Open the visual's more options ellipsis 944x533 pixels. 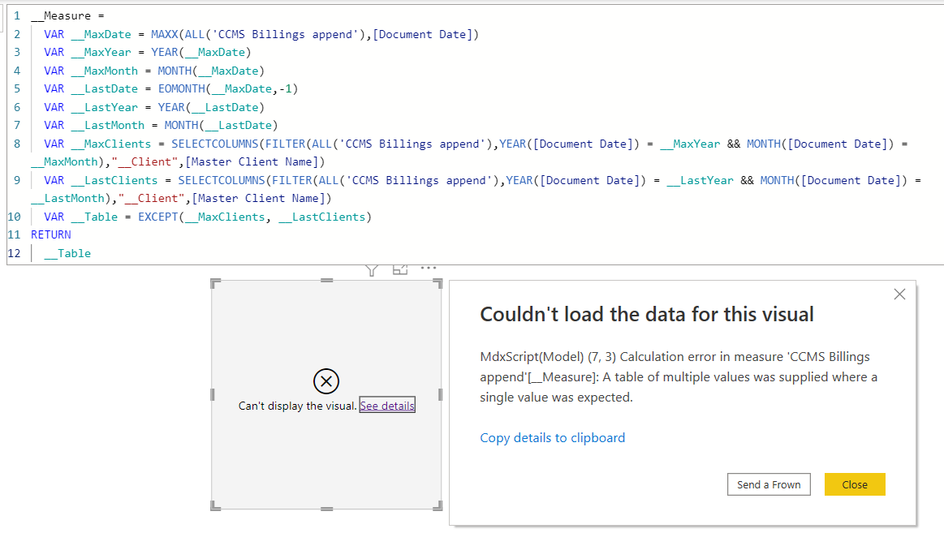(428, 268)
